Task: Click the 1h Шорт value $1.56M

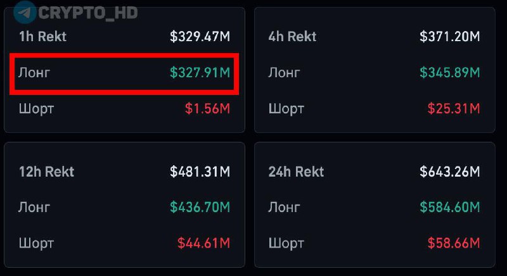Action: click(207, 109)
